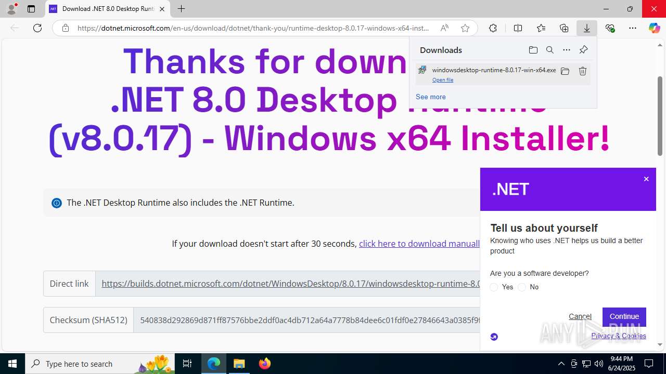Screen dimensions: 666x374
Task: Open the volume control in the tray
Action: point(598,364)
